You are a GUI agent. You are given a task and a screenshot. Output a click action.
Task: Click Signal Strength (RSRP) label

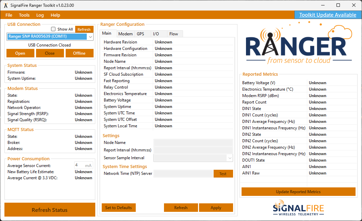pos(28,114)
